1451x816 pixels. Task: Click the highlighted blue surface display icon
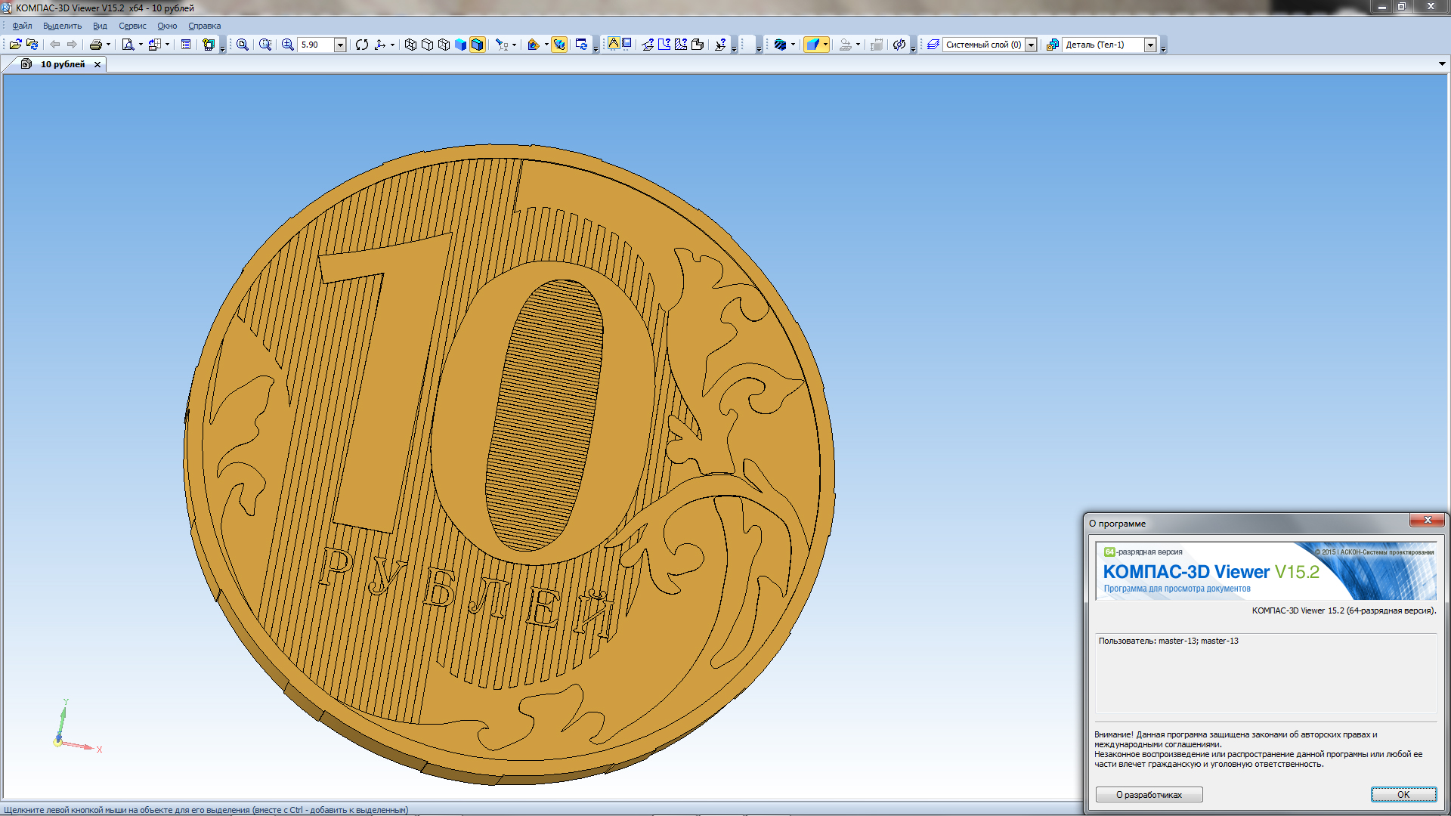pyautogui.click(x=812, y=45)
